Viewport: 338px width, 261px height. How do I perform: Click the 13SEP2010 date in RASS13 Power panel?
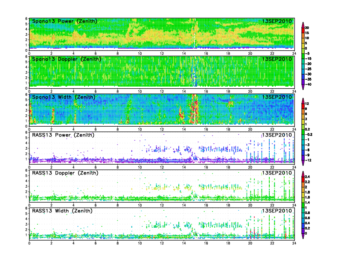pos(277,135)
